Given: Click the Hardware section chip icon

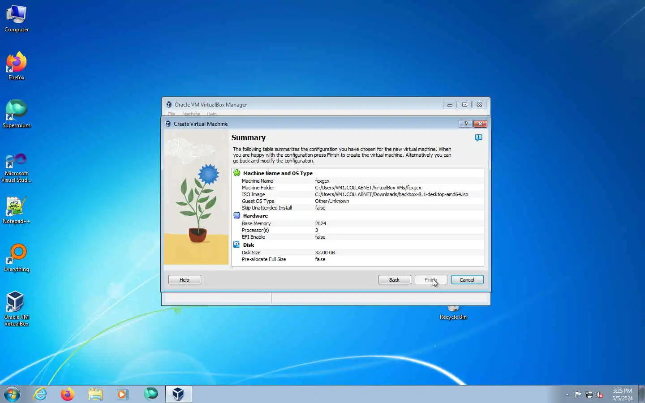Looking at the screenshot, I should coord(236,215).
